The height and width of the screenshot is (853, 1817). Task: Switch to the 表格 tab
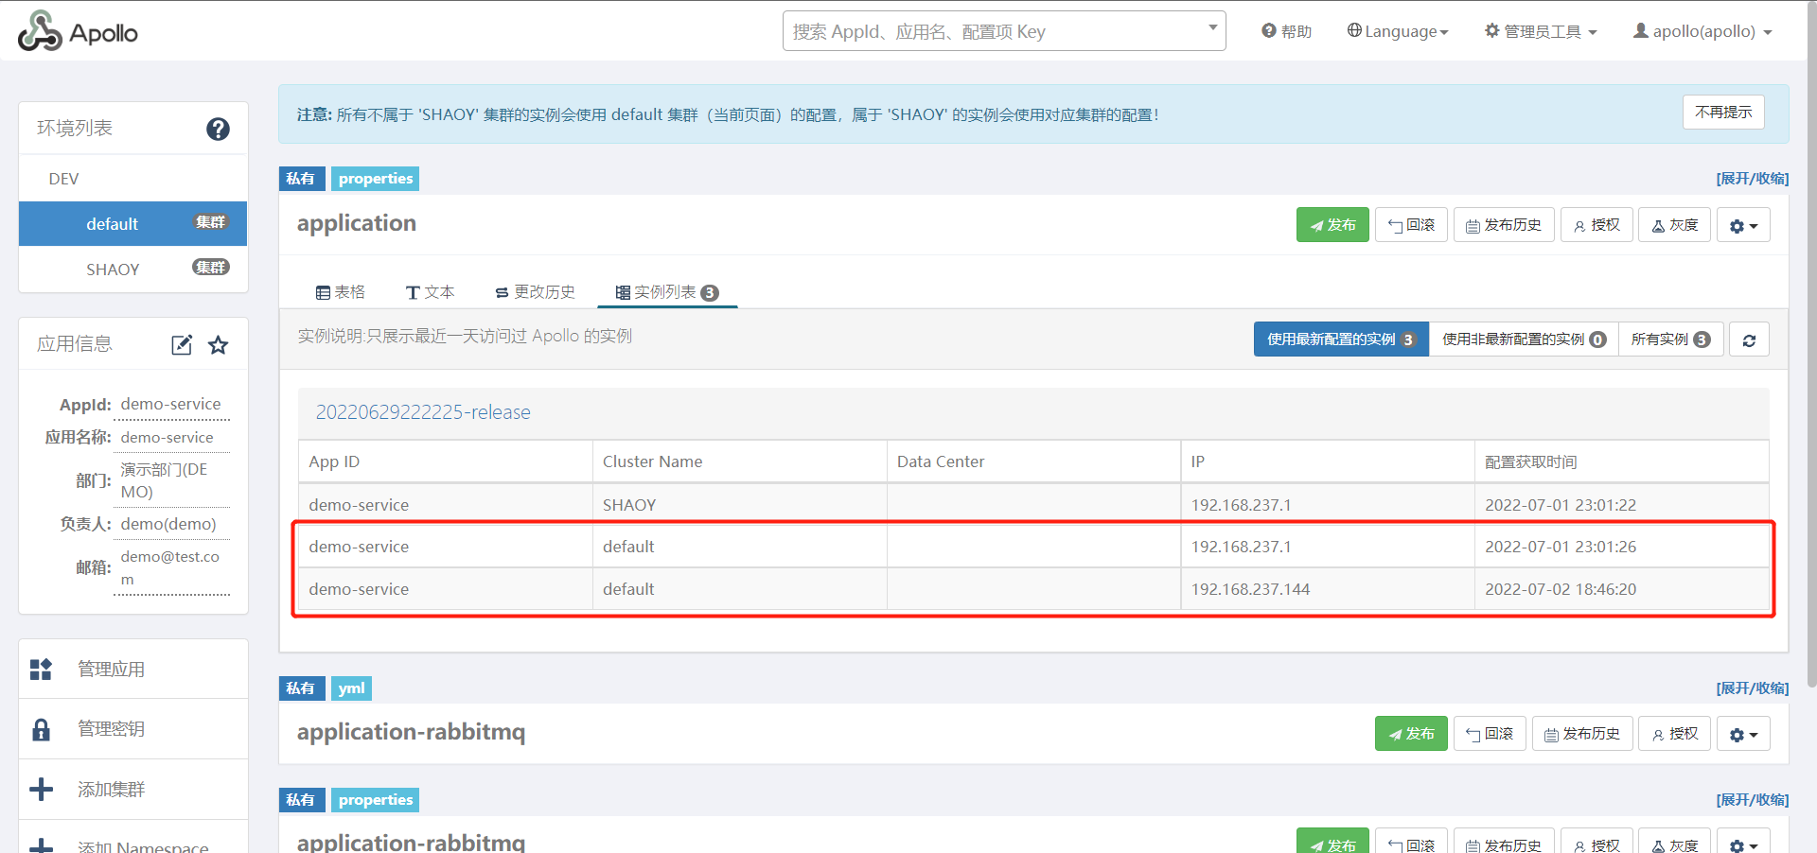[x=341, y=292]
